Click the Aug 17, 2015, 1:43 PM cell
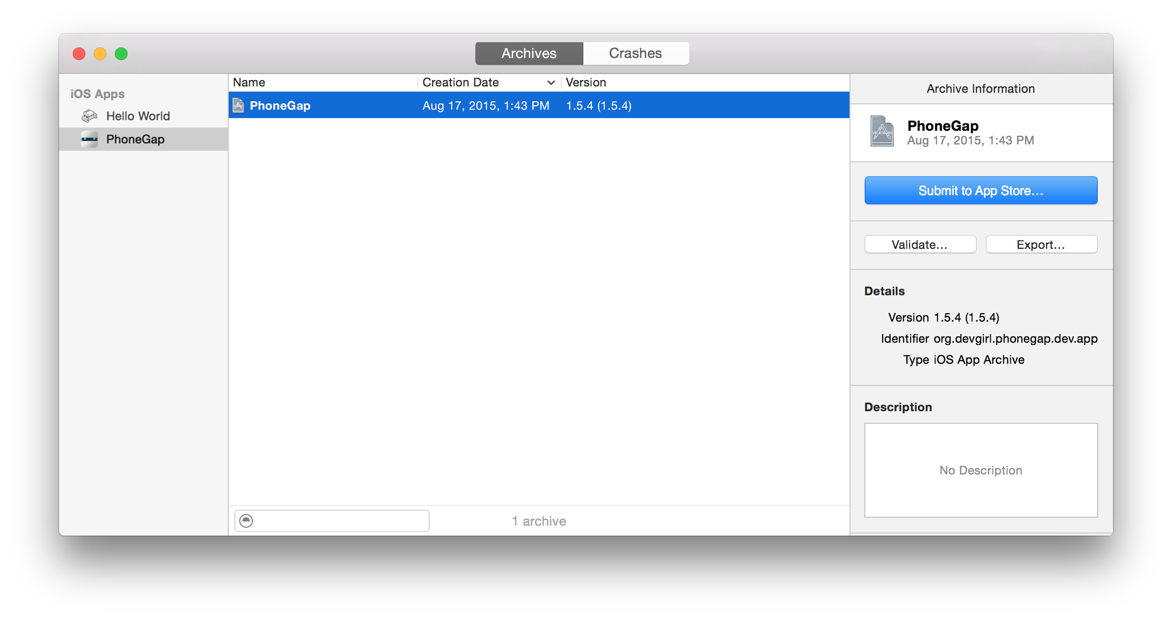Screen dimensions: 1172x620 (486, 105)
